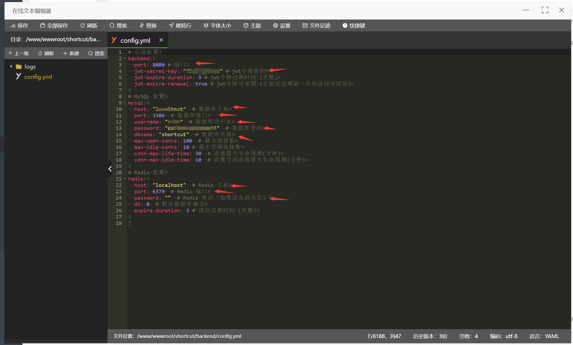Open 跳转行 go-to-line
573x345 pixels.
coord(180,26)
